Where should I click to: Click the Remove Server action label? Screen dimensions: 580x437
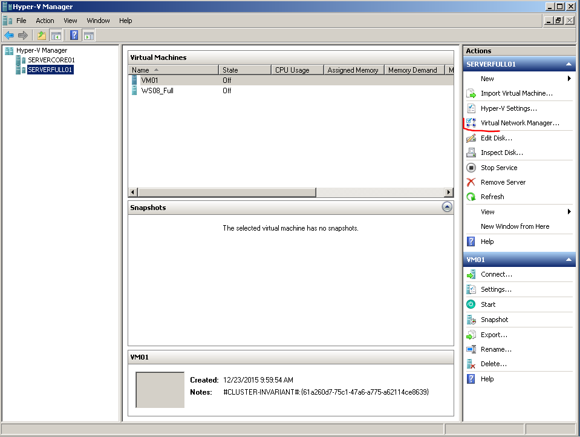[503, 182]
